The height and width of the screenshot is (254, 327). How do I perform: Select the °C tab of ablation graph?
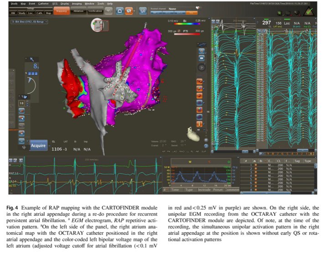click(x=209, y=162)
